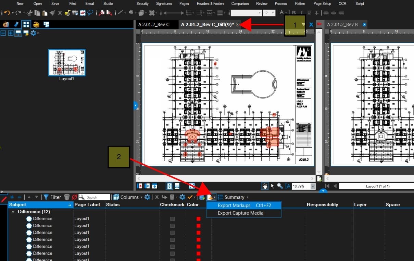
Task: Select the Pan tool in the navigation bar
Action: pos(265,186)
